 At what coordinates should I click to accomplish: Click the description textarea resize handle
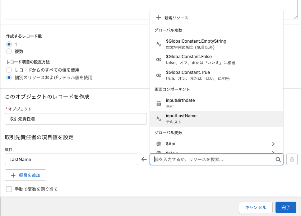tap(296, 17)
